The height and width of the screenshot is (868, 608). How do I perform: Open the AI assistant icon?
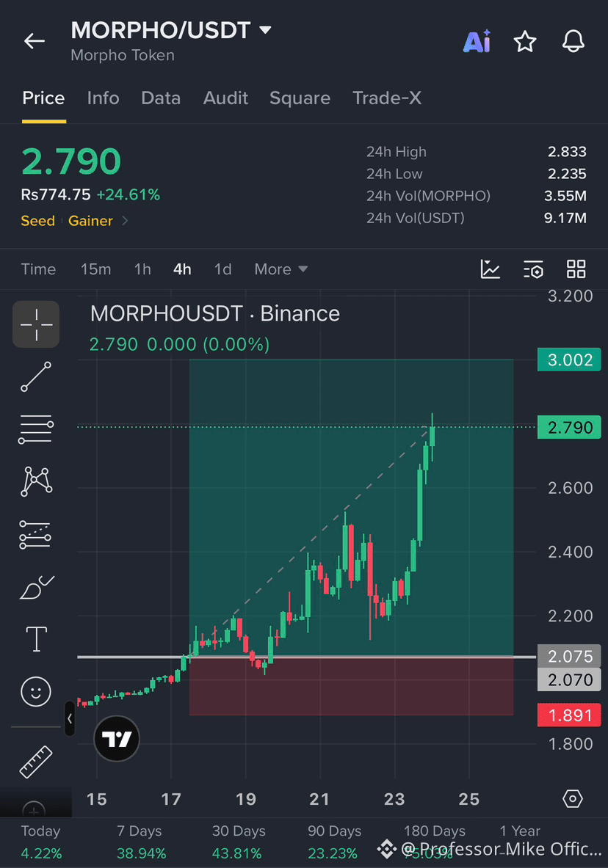tap(477, 41)
